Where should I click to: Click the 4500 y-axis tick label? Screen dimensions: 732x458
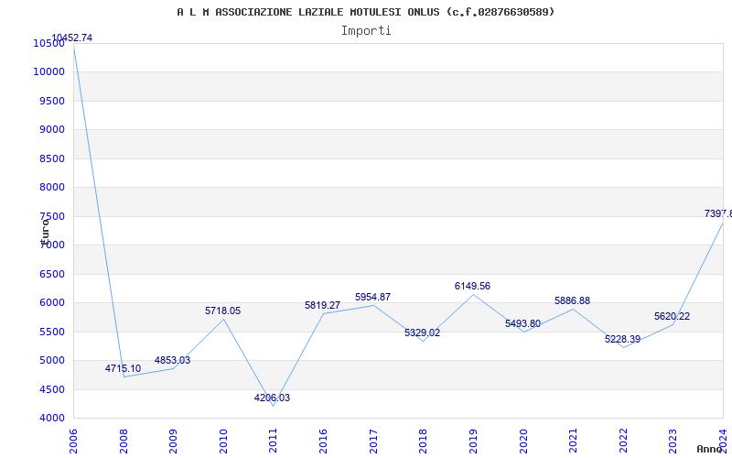pos(50,390)
